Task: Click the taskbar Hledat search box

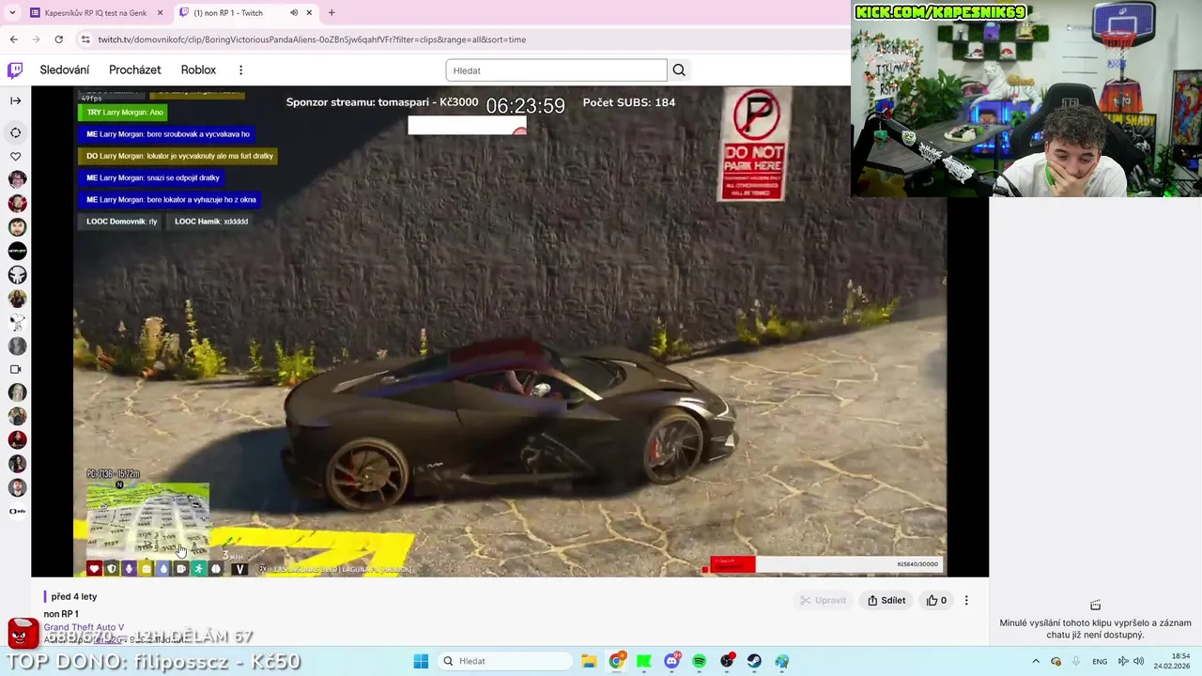Action: [506, 661]
